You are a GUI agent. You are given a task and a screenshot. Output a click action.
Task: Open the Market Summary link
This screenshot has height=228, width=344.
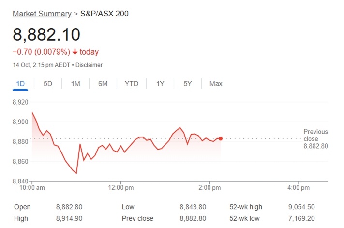(x=42, y=14)
